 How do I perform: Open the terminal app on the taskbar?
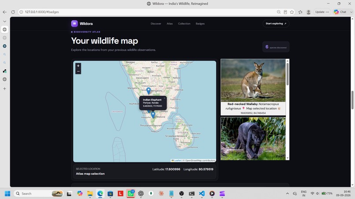point(192,194)
